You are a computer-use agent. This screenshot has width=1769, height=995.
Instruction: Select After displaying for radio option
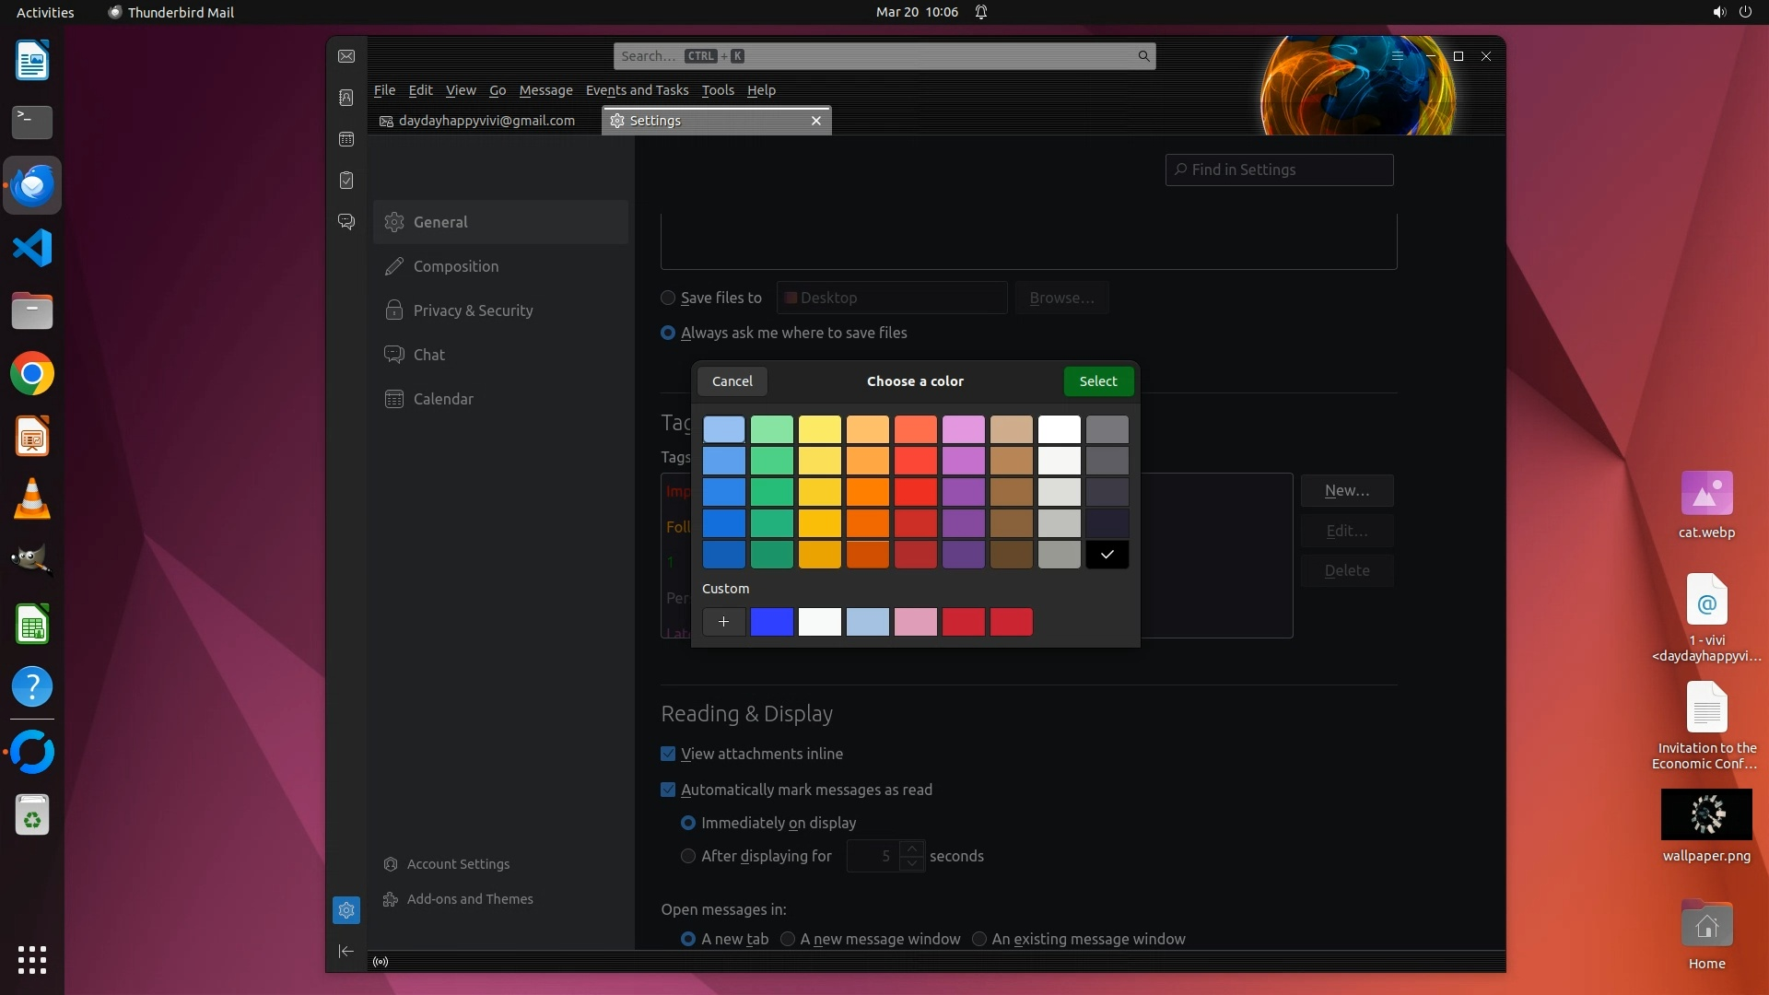(x=688, y=856)
